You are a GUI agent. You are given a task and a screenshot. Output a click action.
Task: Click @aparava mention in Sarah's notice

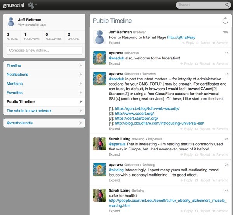(117, 144)
